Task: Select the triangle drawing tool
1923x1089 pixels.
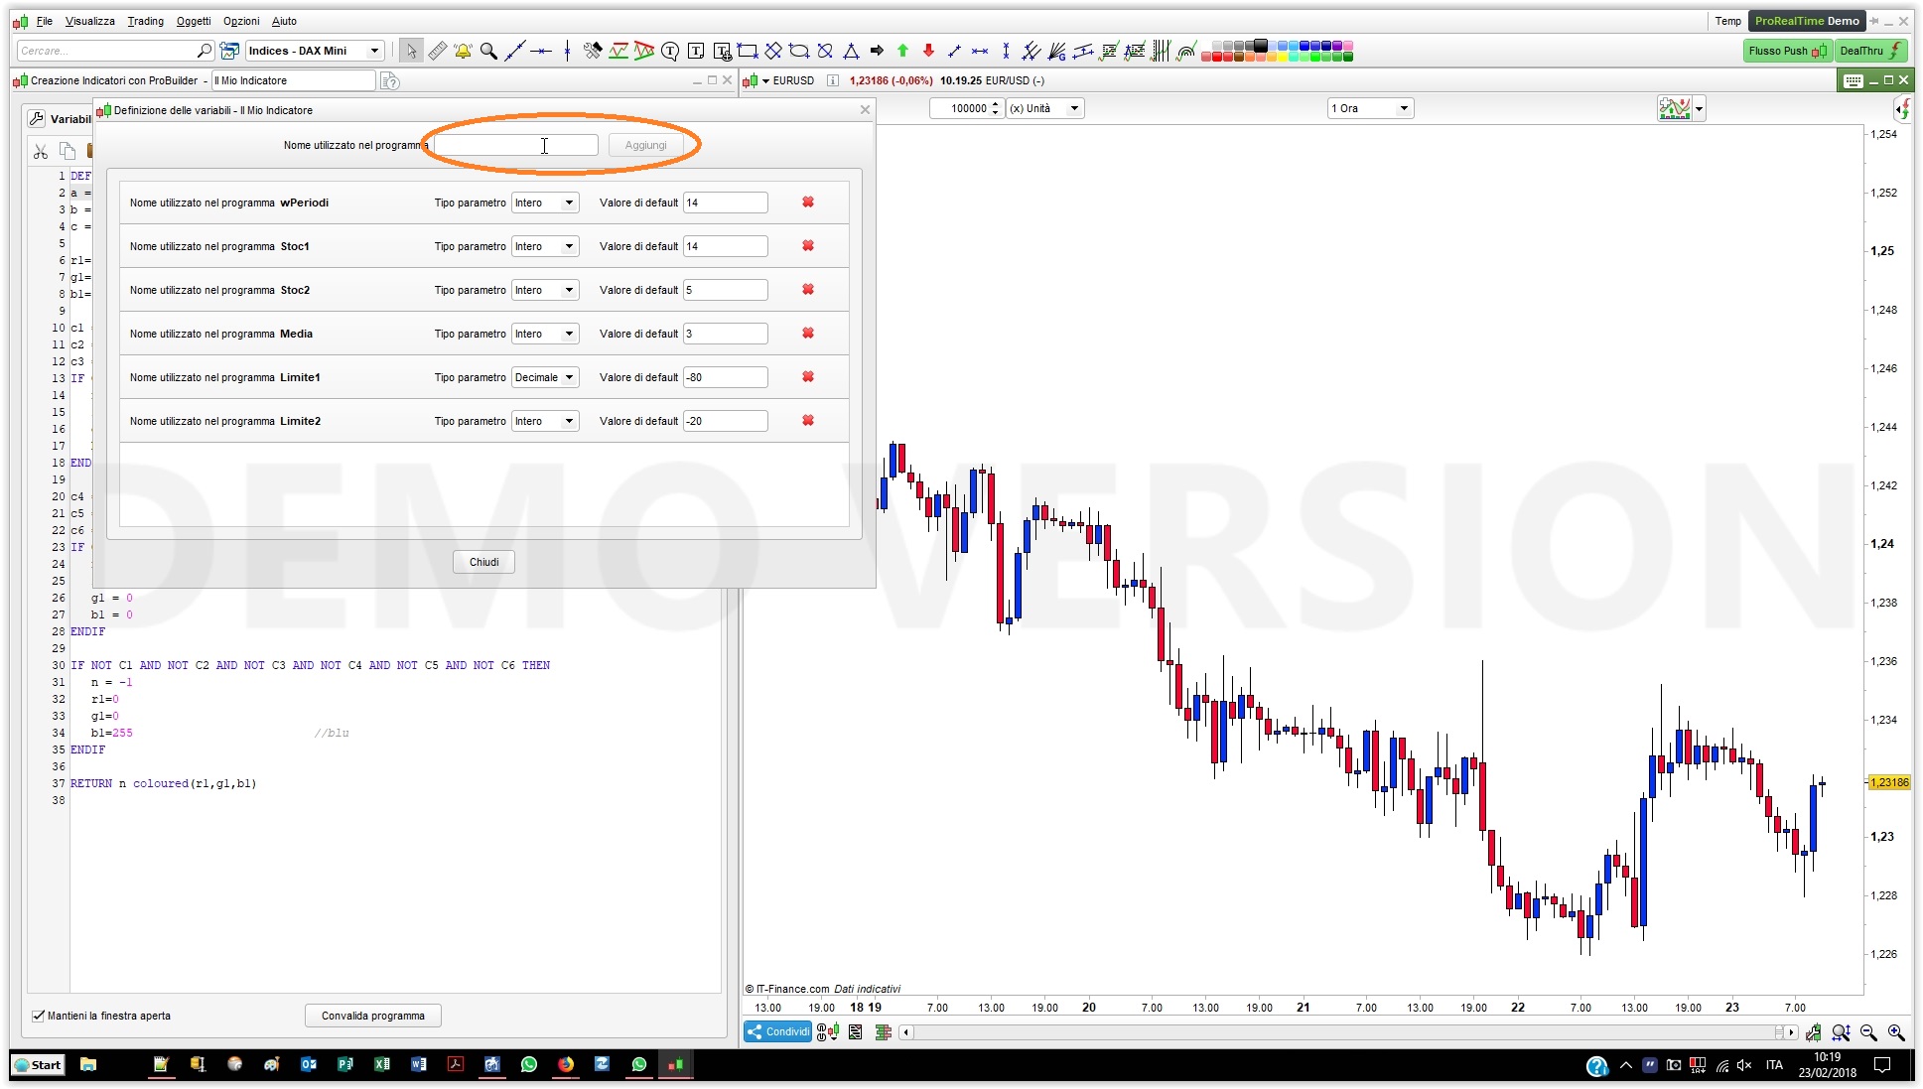Action: point(851,51)
